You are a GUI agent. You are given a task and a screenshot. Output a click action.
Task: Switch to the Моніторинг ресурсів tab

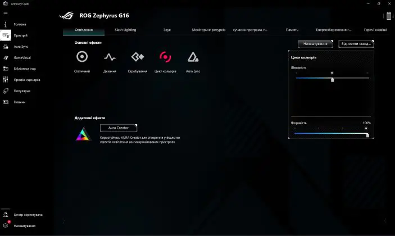[208, 30]
